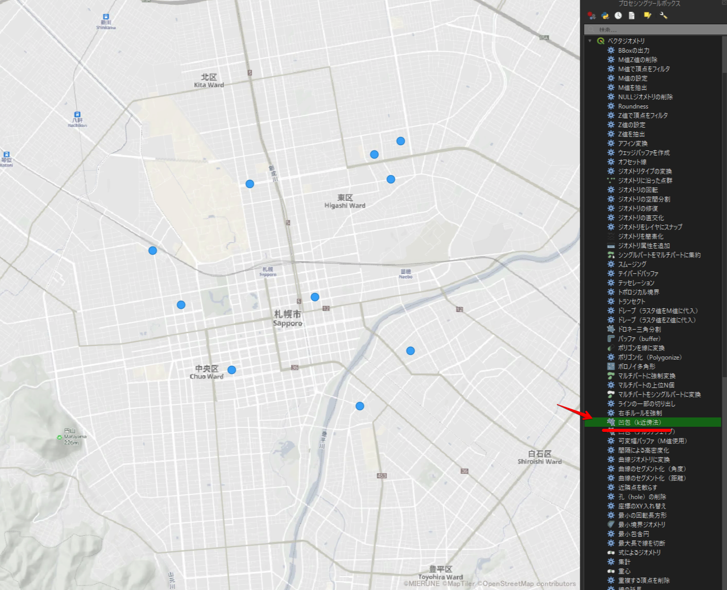
Task: Select the テイパードバッファ algorithm
Action: click(x=638, y=273)
